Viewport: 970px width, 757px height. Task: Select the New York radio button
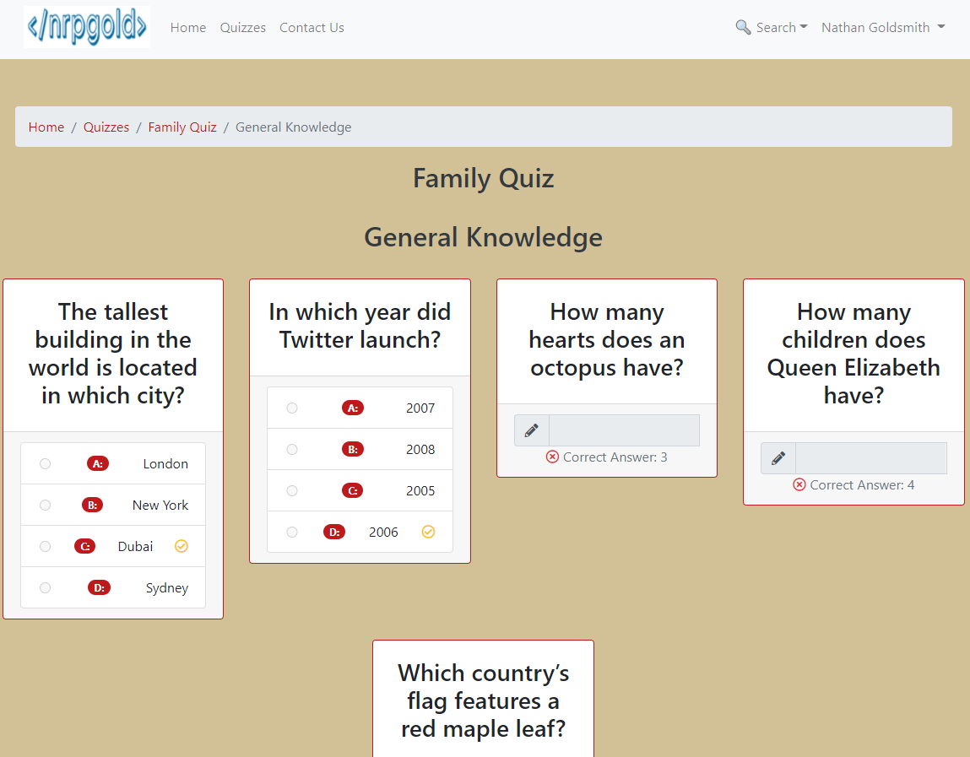click(45, 506)
